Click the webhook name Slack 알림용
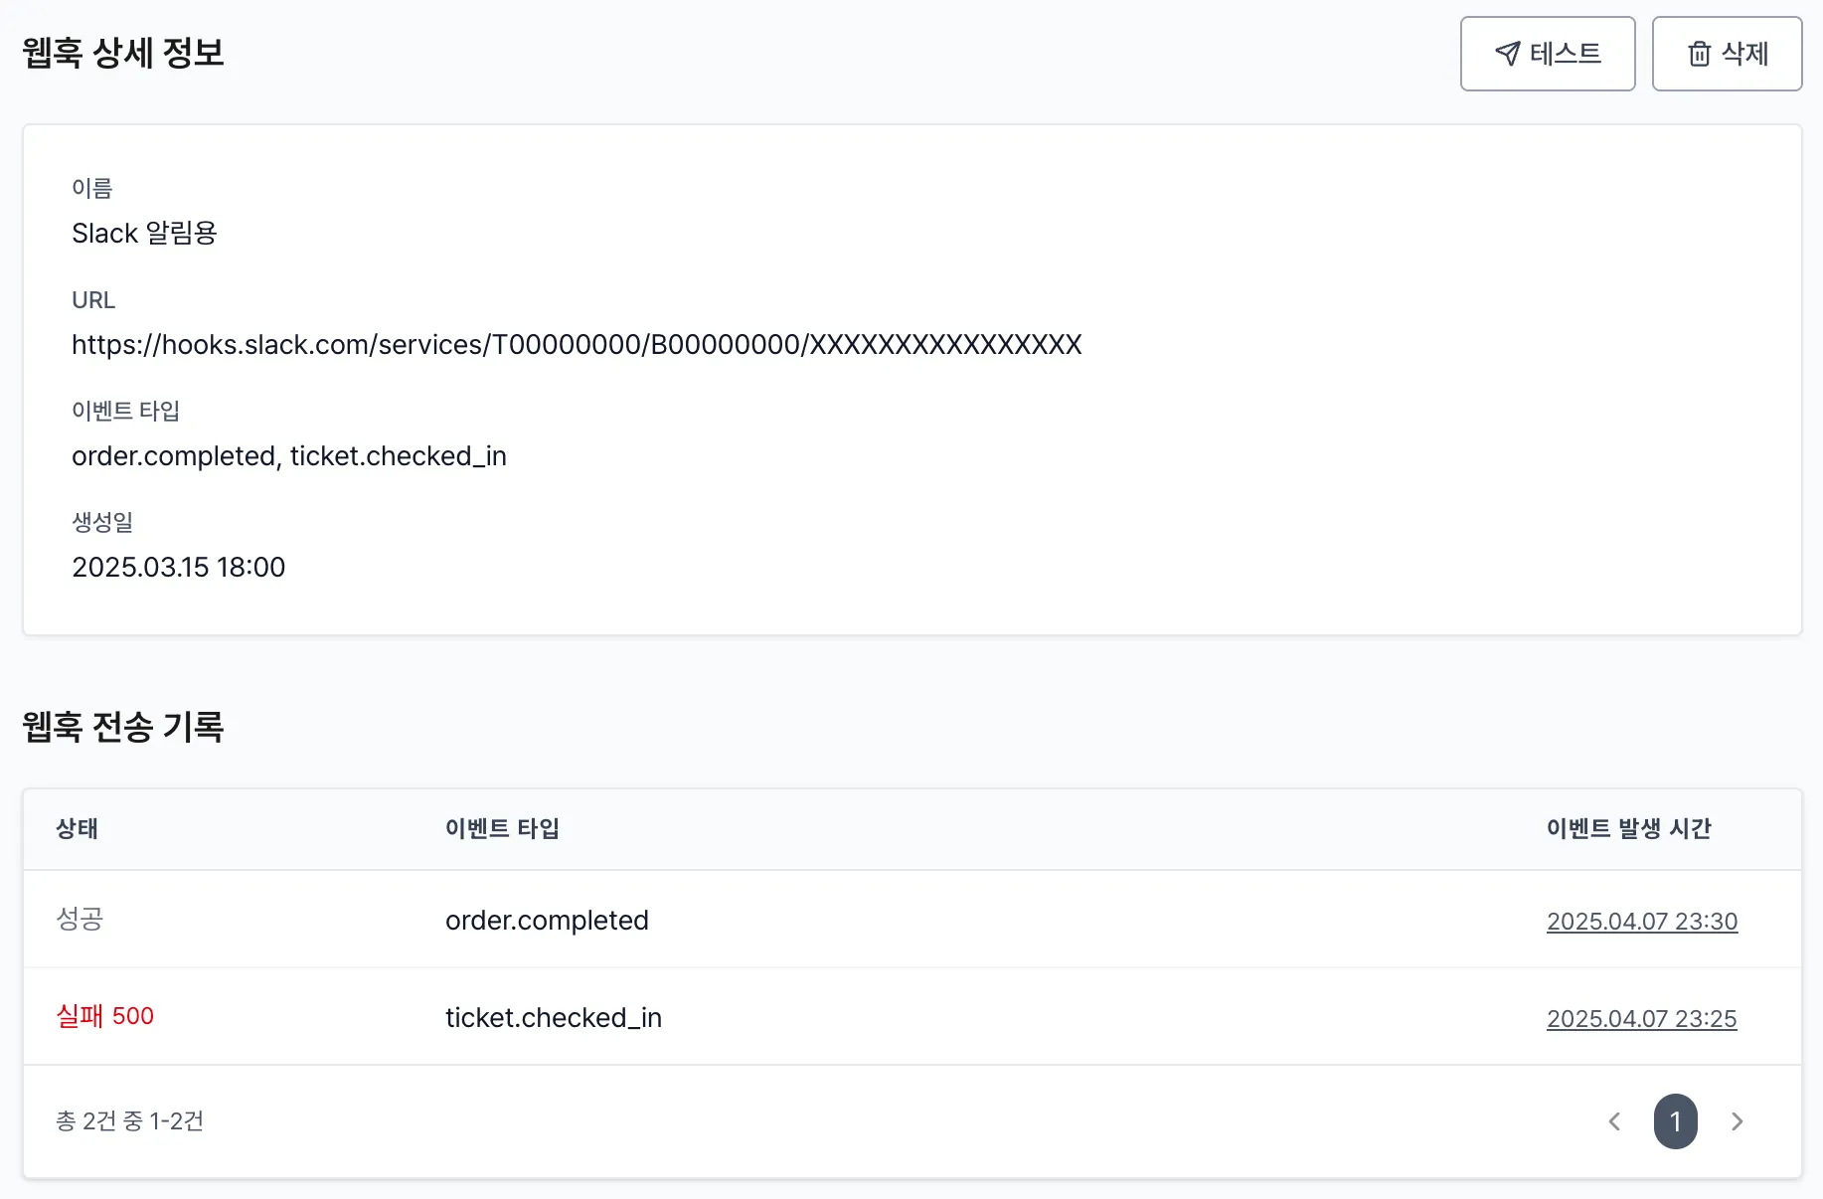The image size is (1823, 1199). coord(146,233)
